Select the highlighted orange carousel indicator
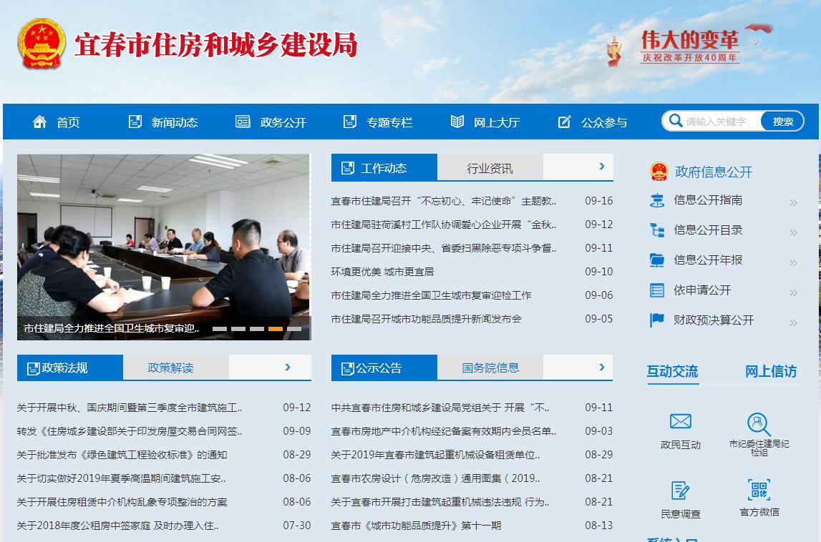This screenshot has width=821, height=542. 275,329
